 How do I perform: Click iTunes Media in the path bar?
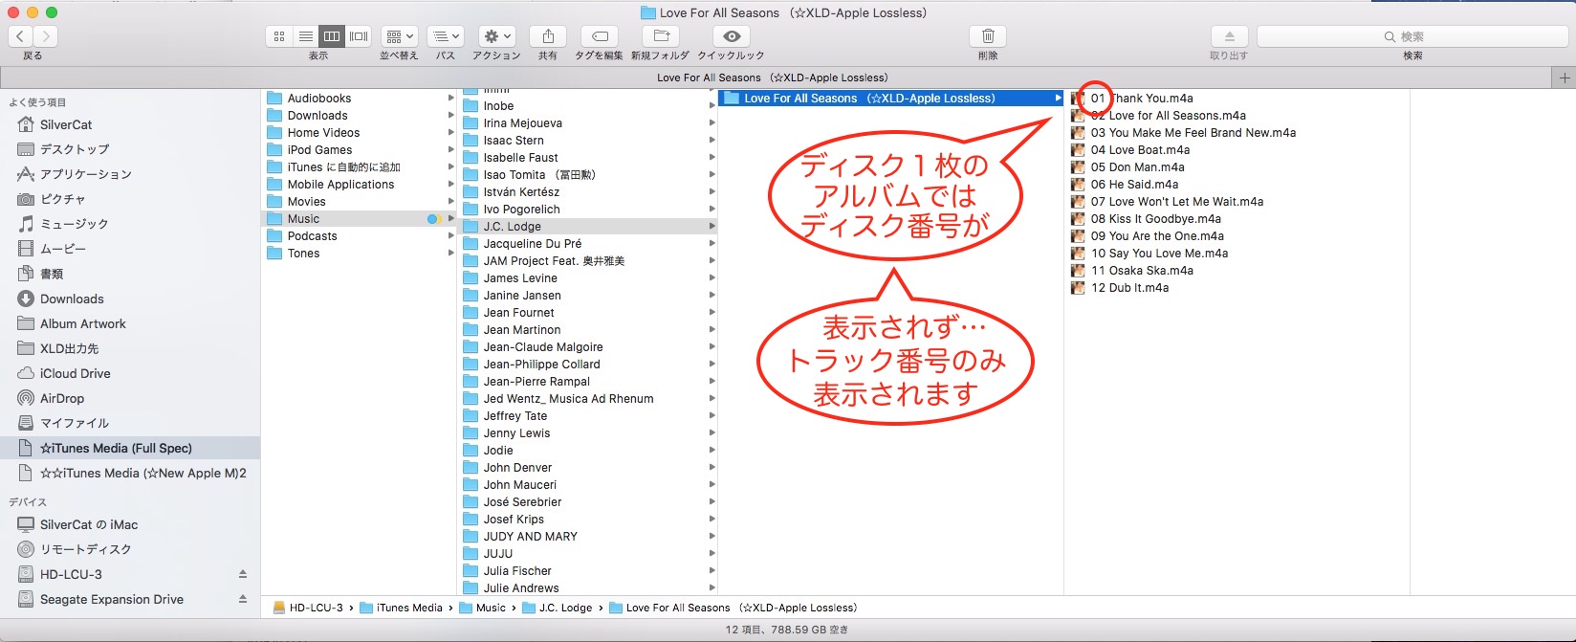pyautogui.click(x=408, y=608)
